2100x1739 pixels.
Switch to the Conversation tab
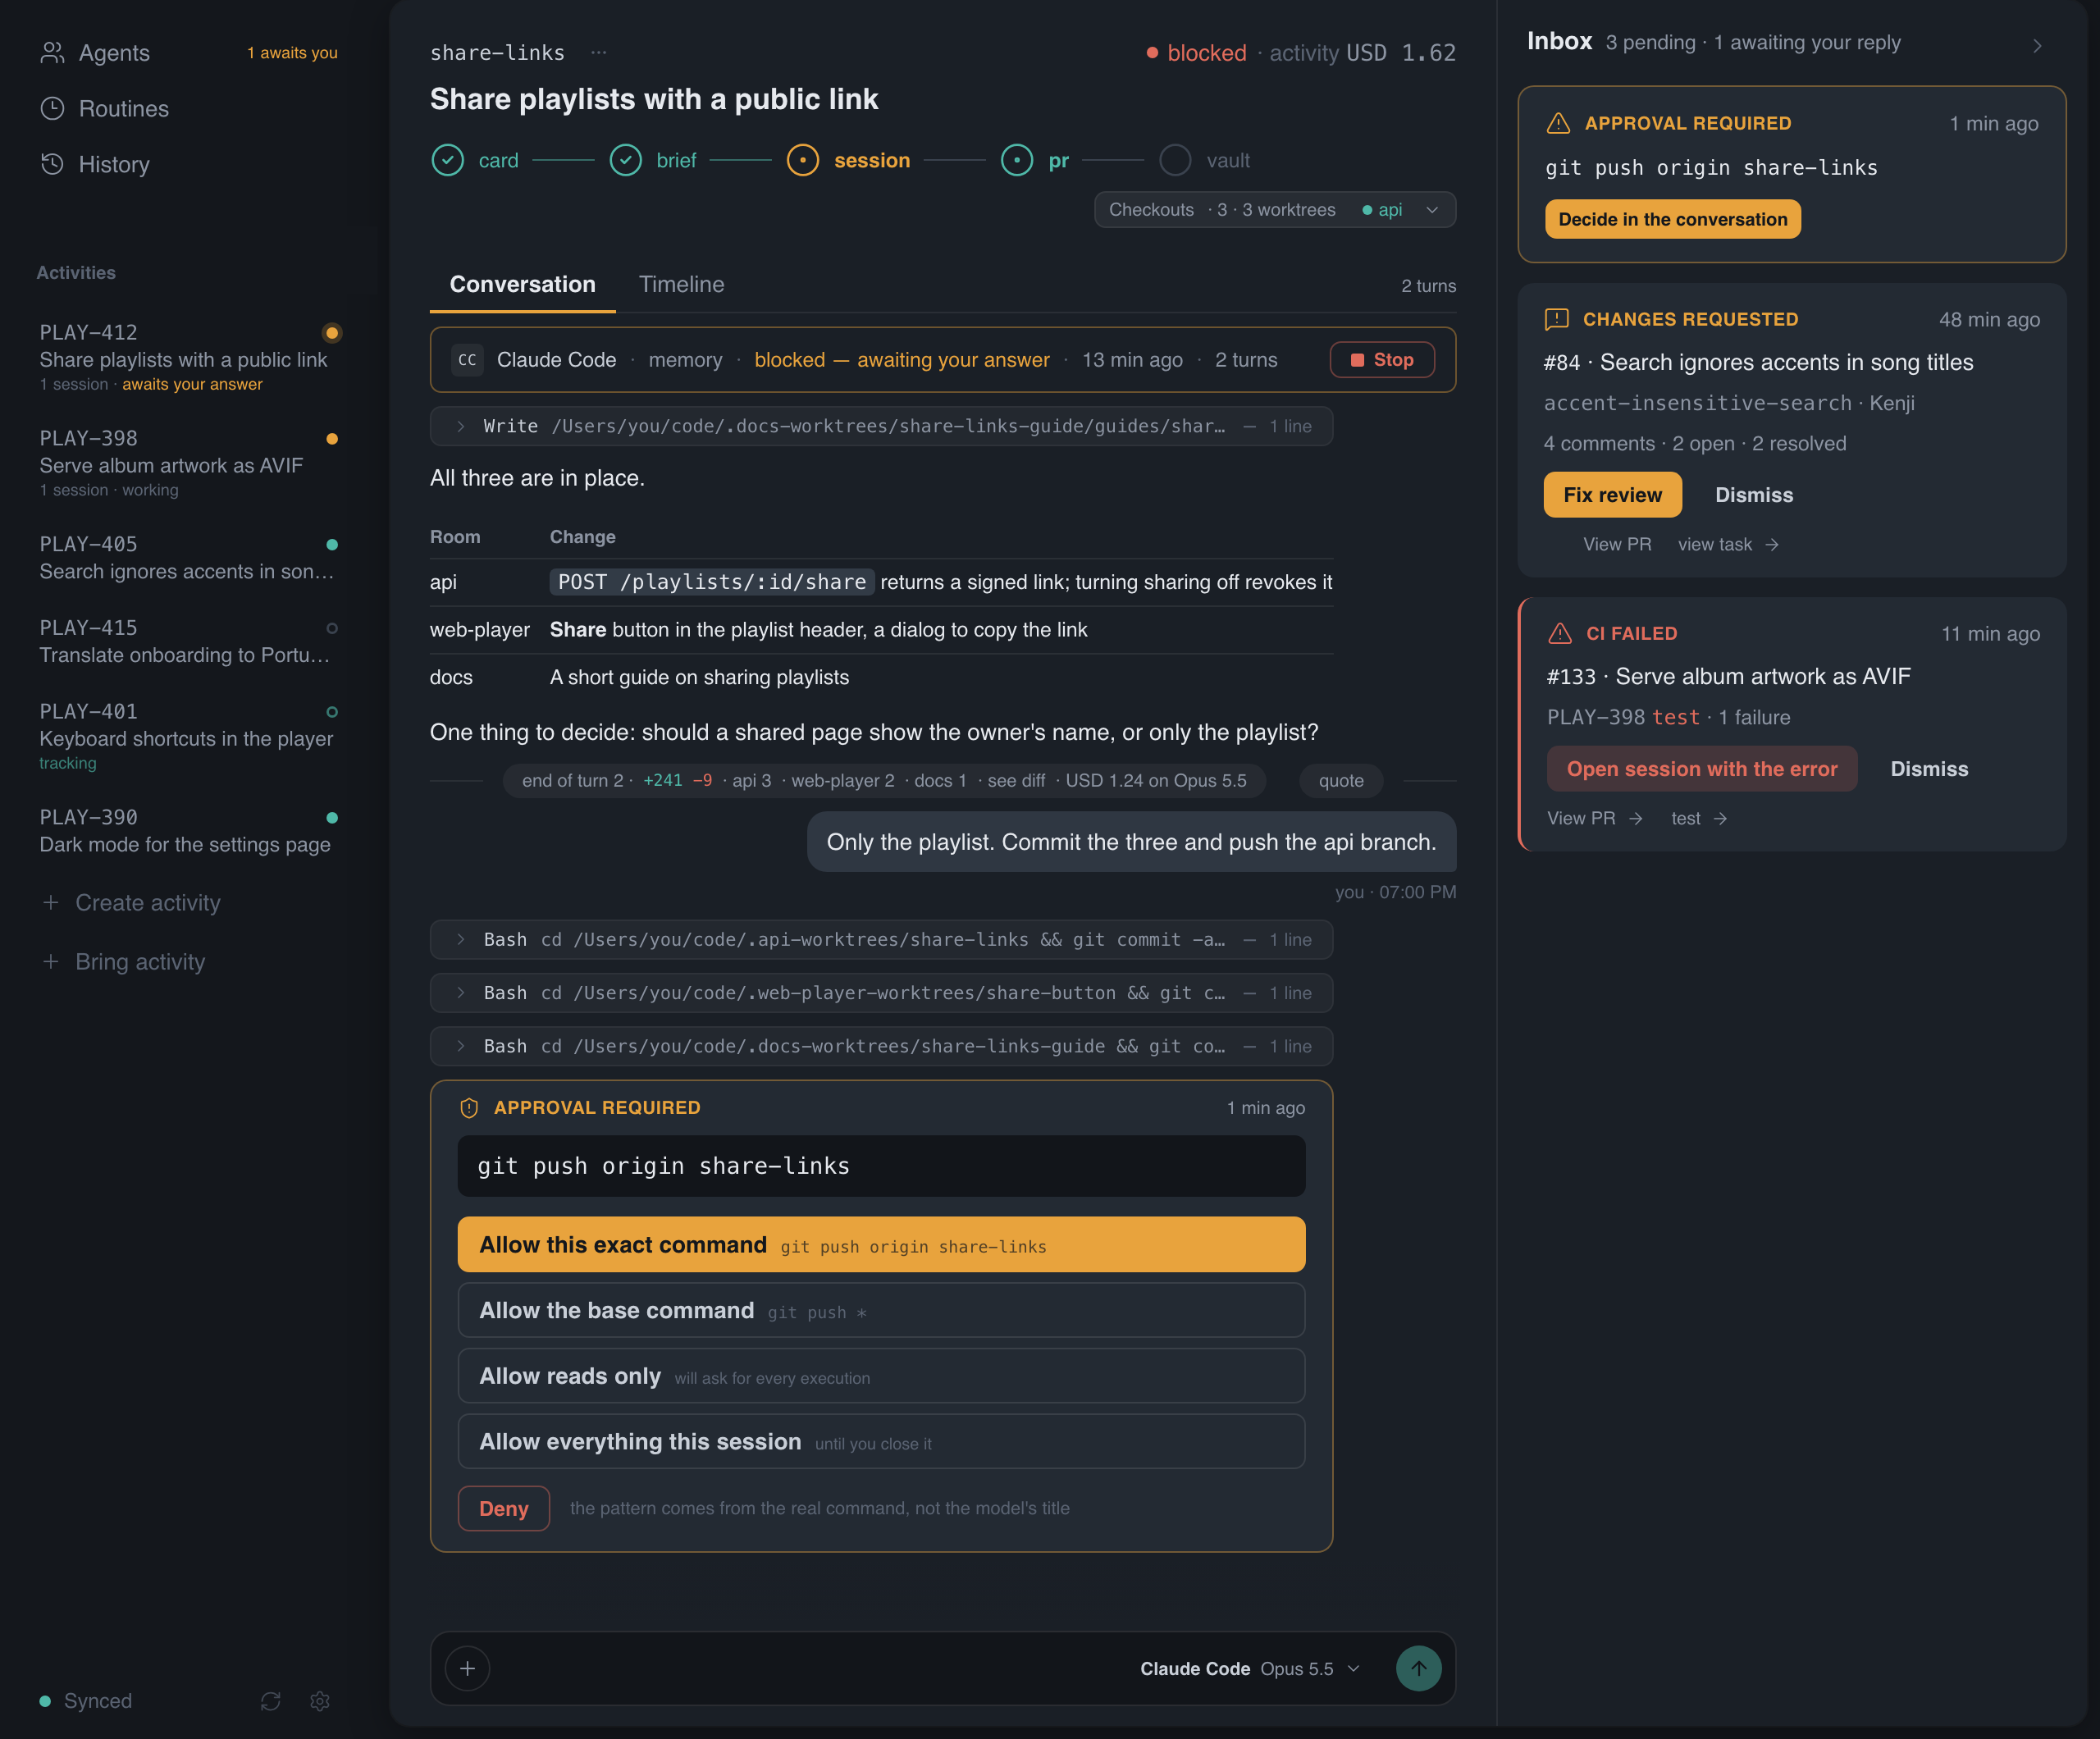point(522,285)
